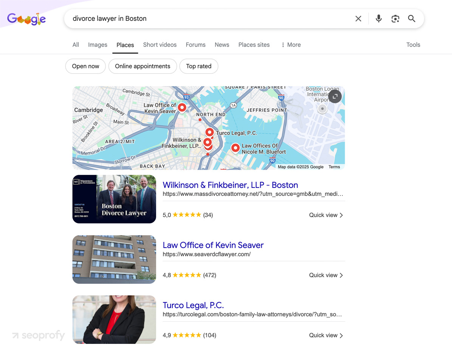
Task: Open the Short videos tab
Action: pyautogui.click(x=160, y=45)
